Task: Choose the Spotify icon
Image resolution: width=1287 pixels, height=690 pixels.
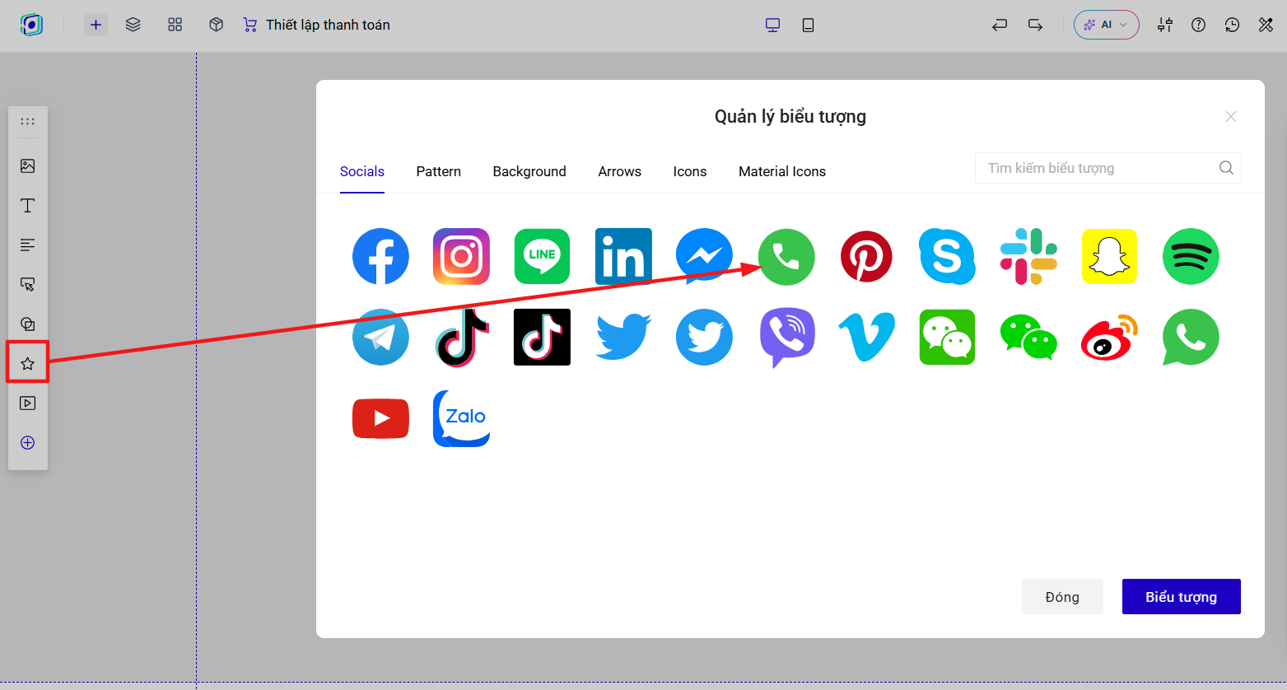Action: pyautogui.click(x=1191, y=257)
